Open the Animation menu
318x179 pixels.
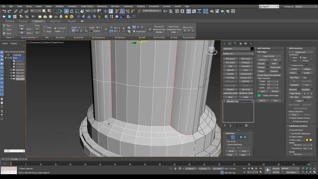(72, 6)
